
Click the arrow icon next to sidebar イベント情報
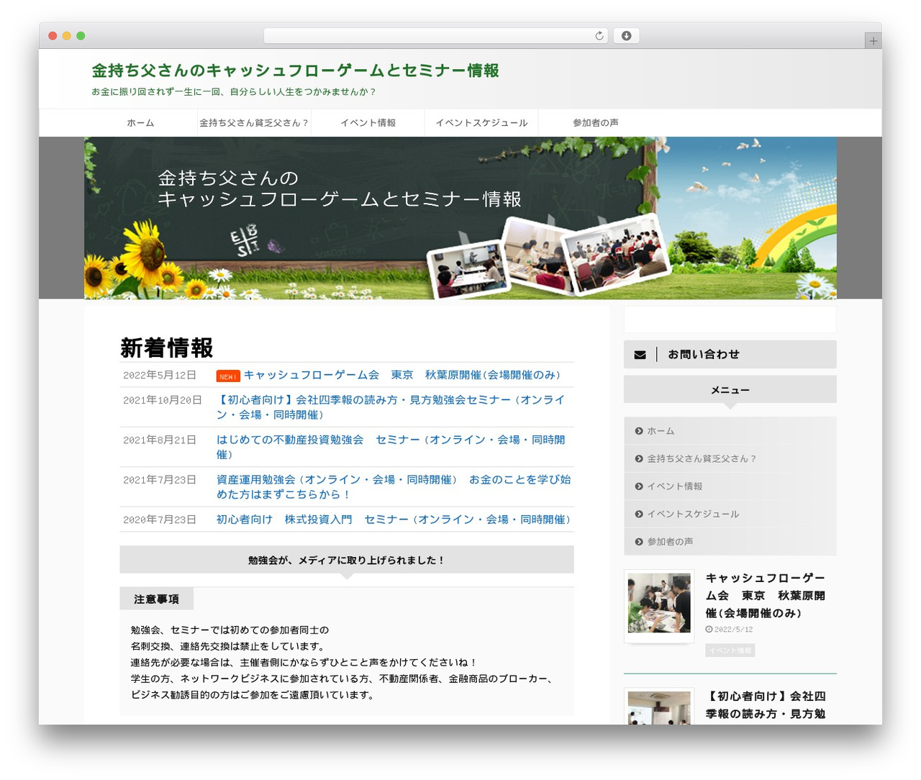point(639,486)
